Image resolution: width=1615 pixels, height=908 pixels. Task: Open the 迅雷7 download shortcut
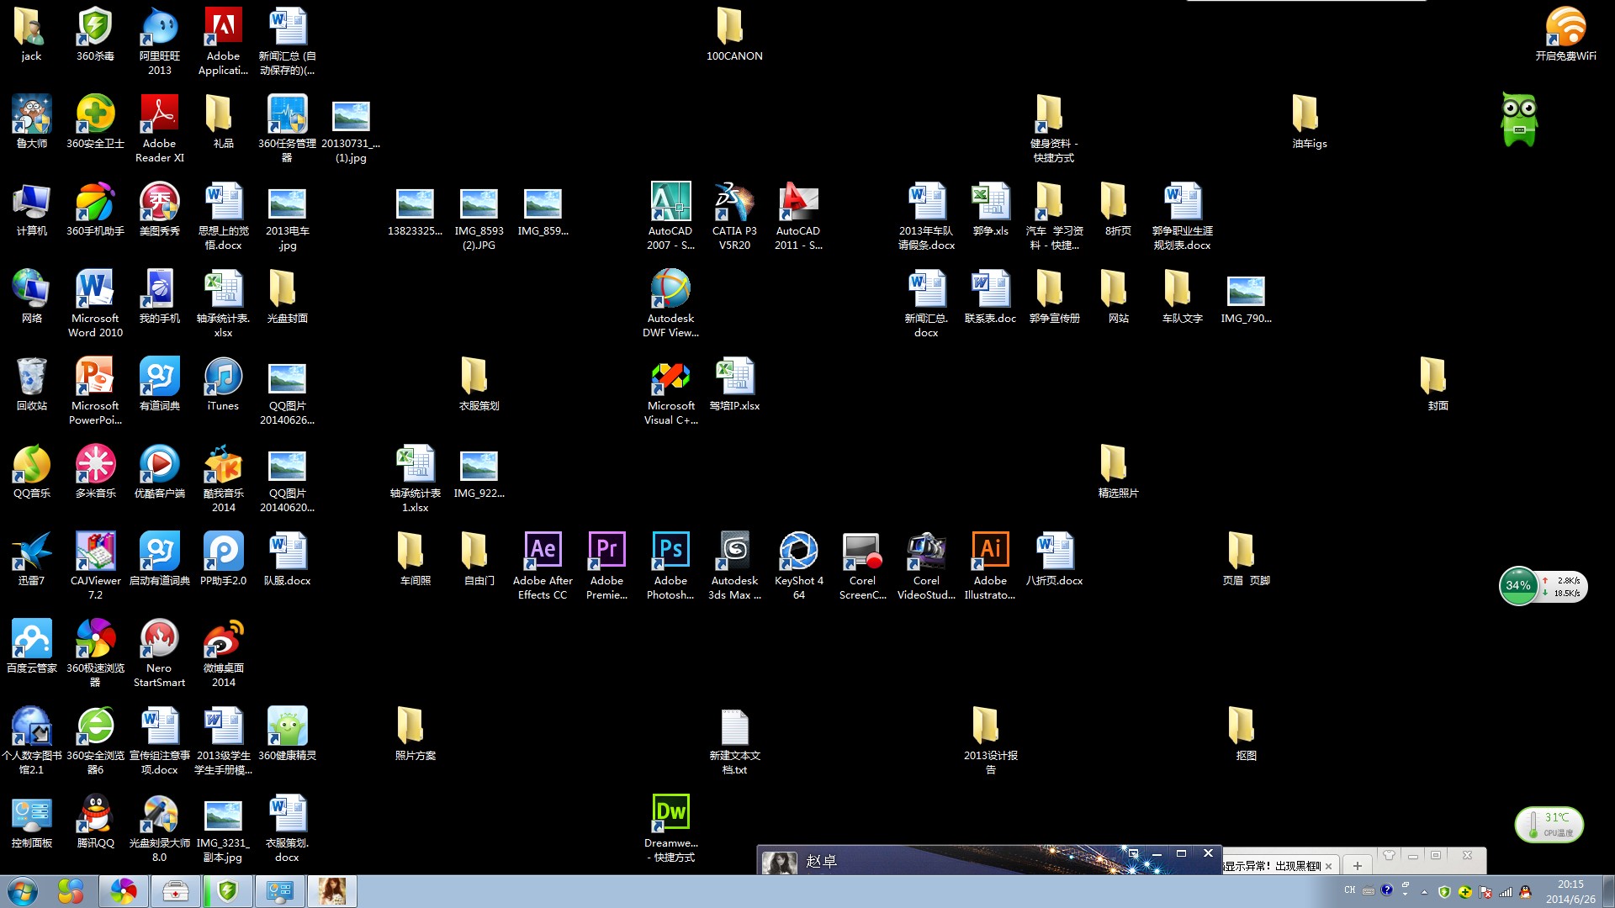31,558
